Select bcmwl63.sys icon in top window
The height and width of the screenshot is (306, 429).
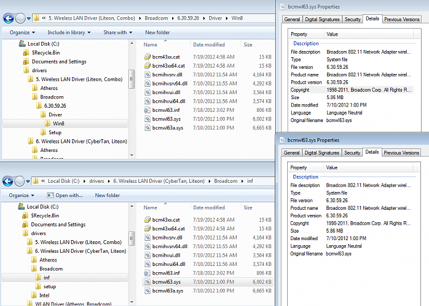[x=148, y=119]
